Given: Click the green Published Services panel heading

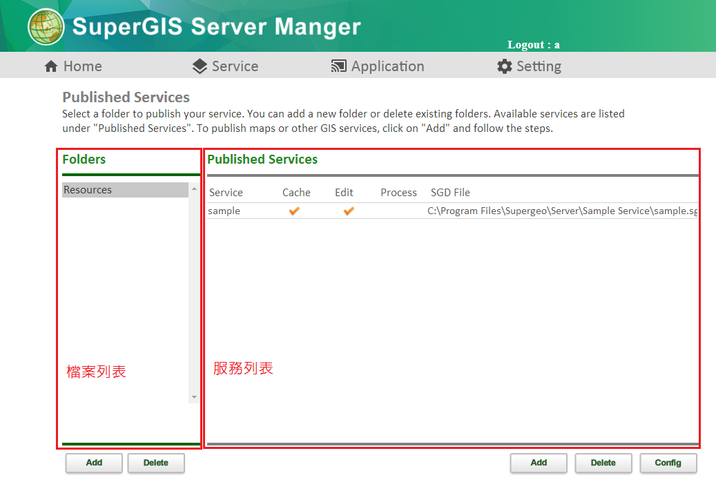Looking at the screenshot, I should tap(262, 160).
